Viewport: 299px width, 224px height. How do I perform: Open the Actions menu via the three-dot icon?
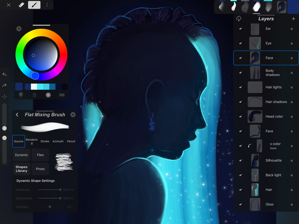(47, 5)
